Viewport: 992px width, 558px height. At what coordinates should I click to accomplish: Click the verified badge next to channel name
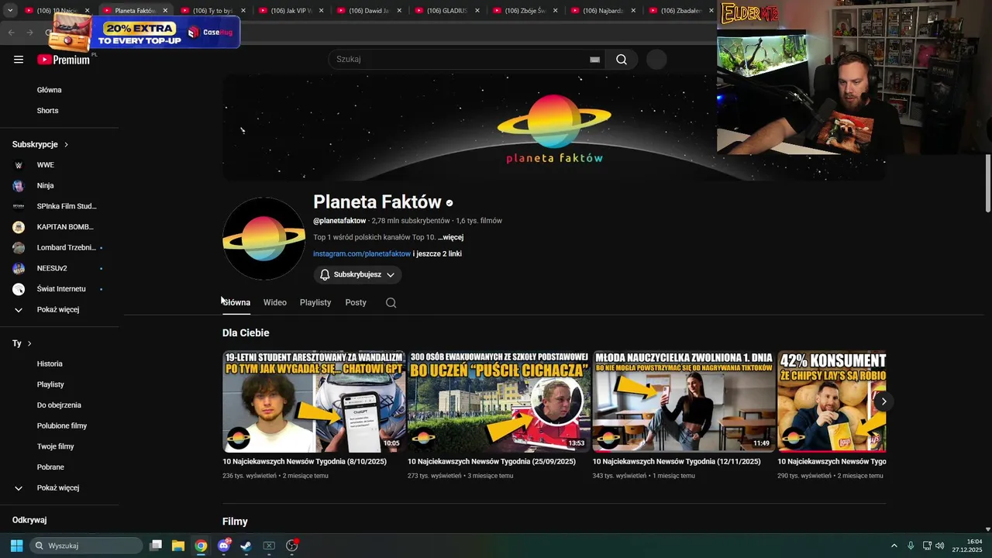[x=449, y=203]
